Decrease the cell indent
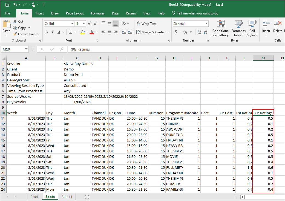The width and height of the screenshot is (285, 201). tap(124, 32)
